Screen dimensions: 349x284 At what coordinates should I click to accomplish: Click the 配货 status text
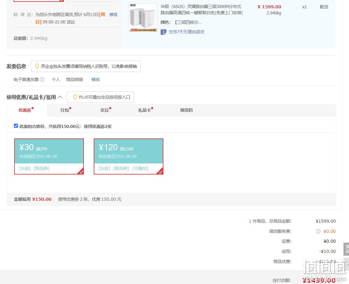324,7
